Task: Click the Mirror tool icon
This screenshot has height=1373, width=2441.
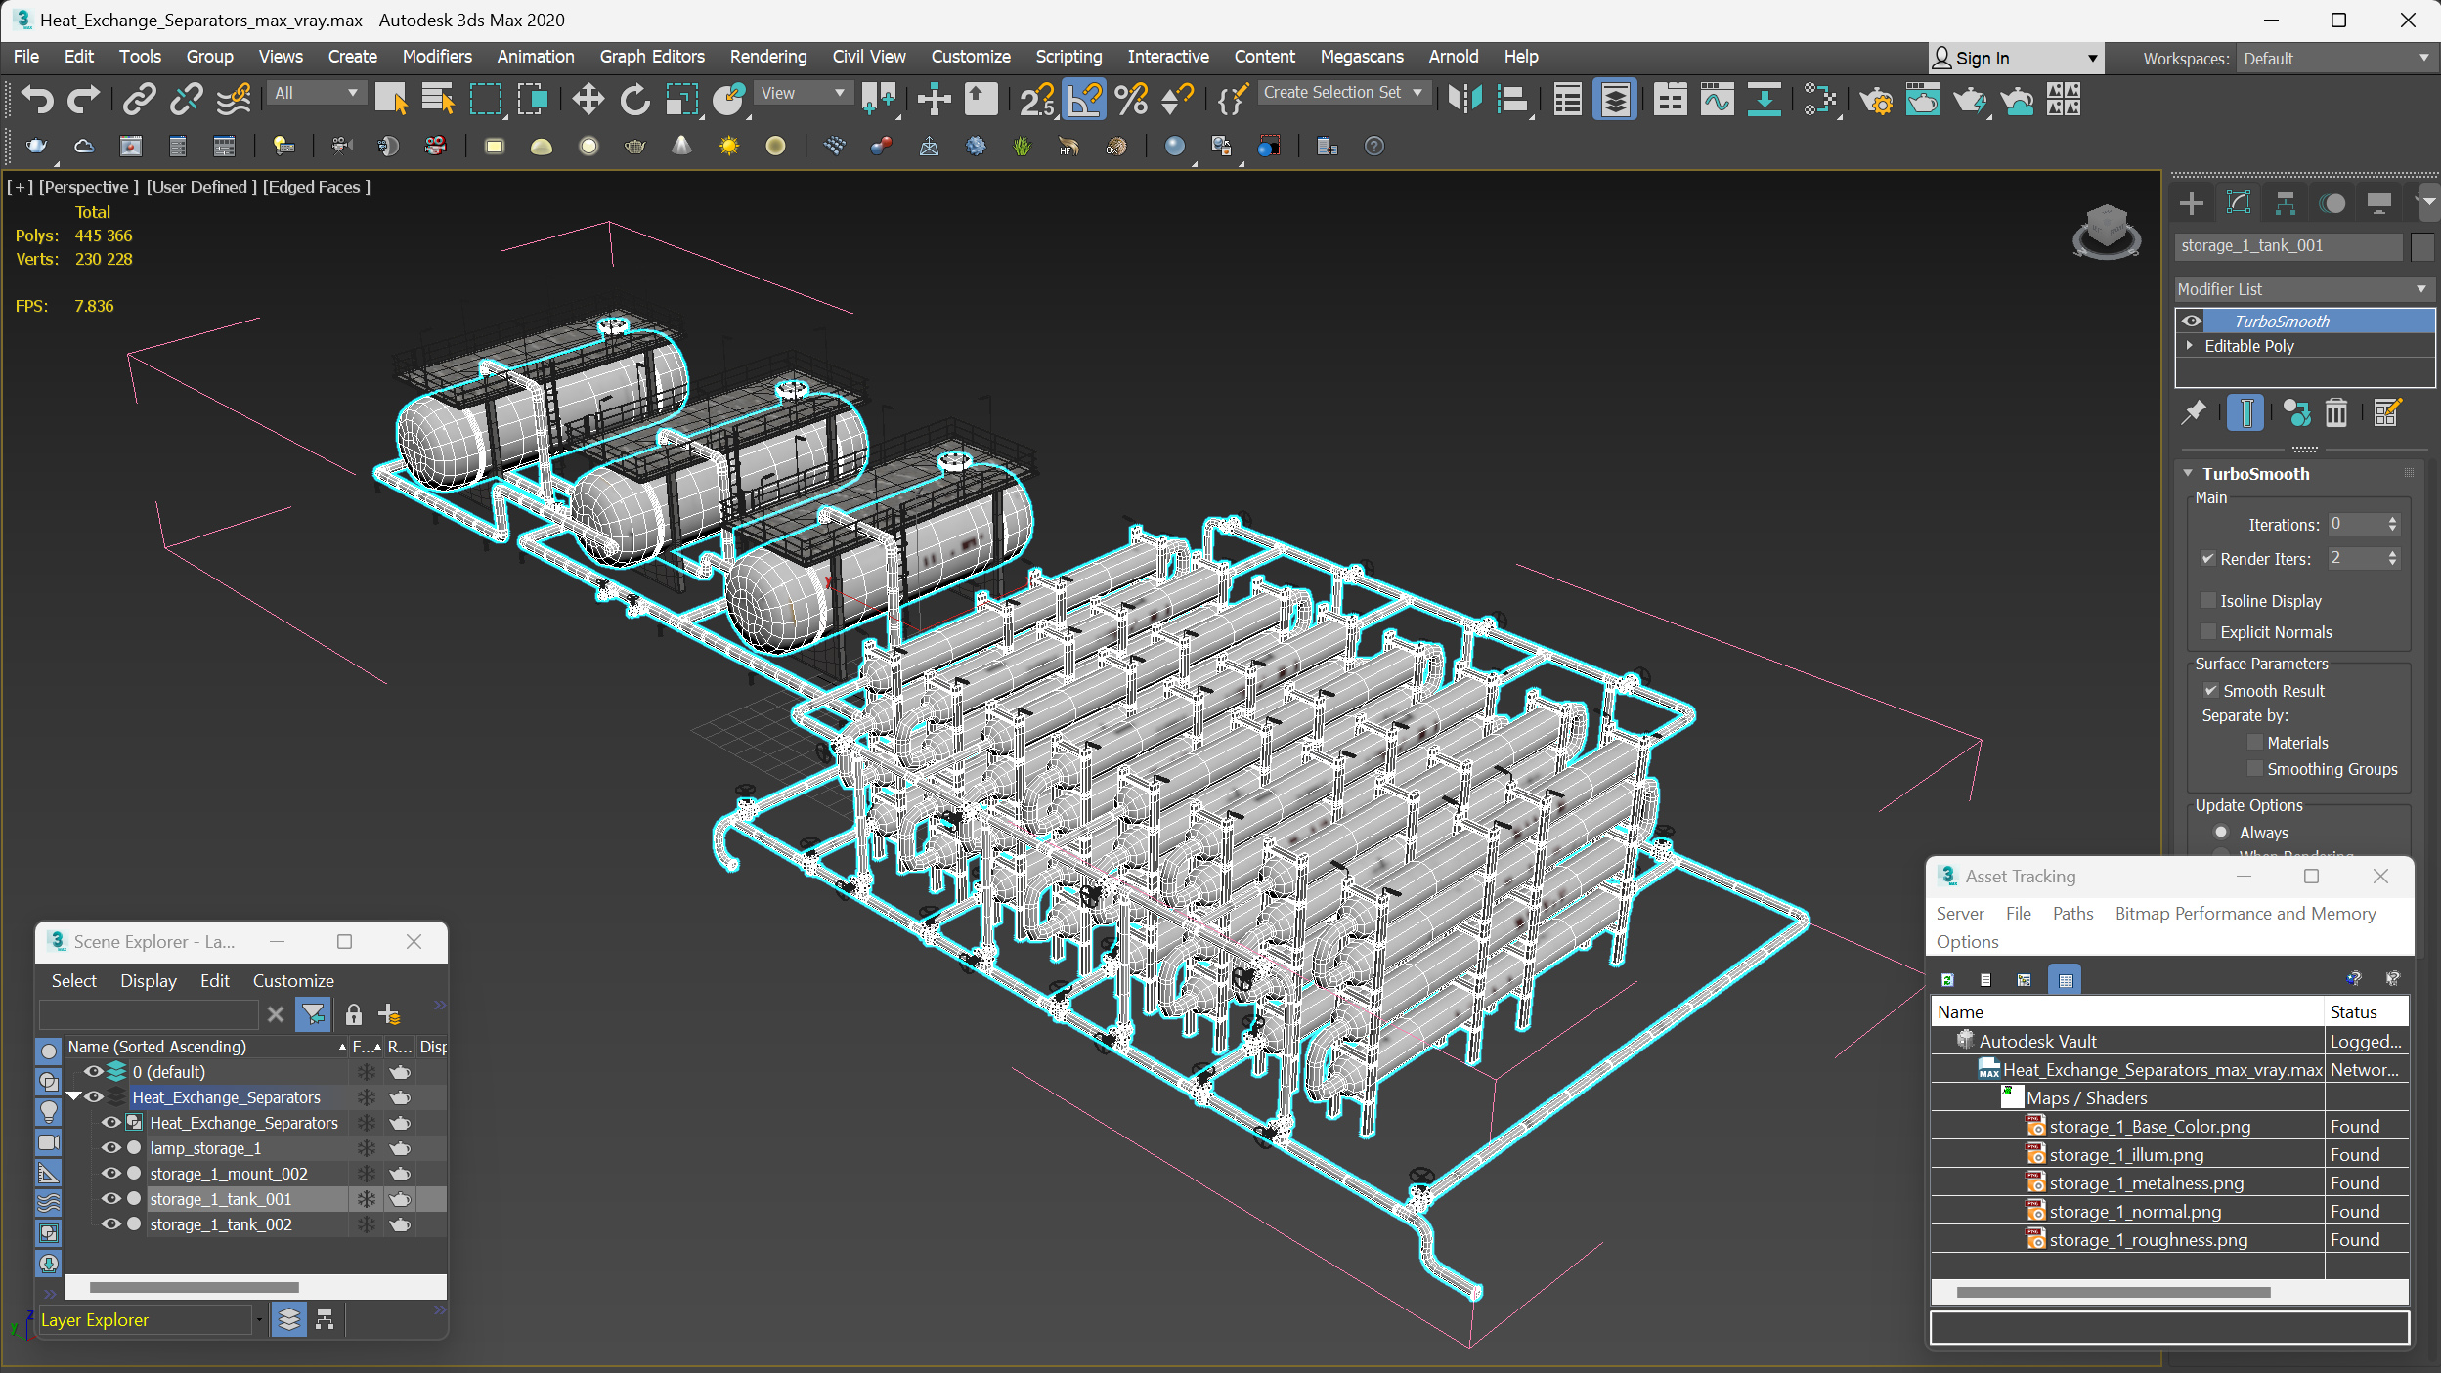Action: (1465, 99)
